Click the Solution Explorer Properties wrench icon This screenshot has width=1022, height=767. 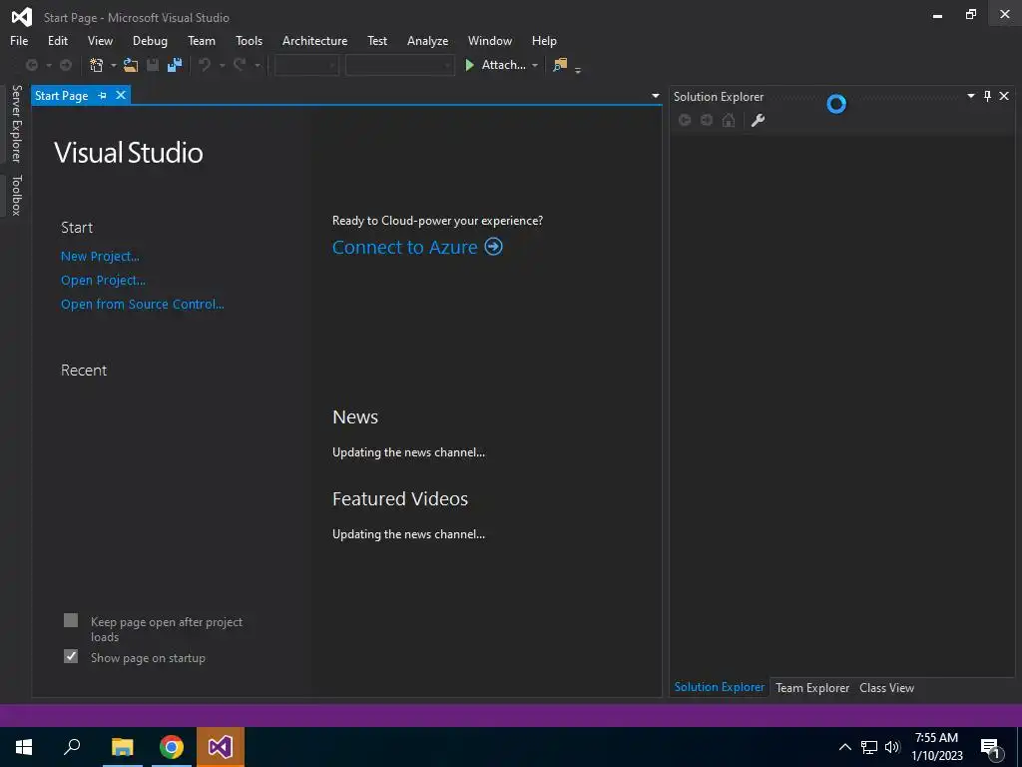pyautogui.click(x=759, y=120)
